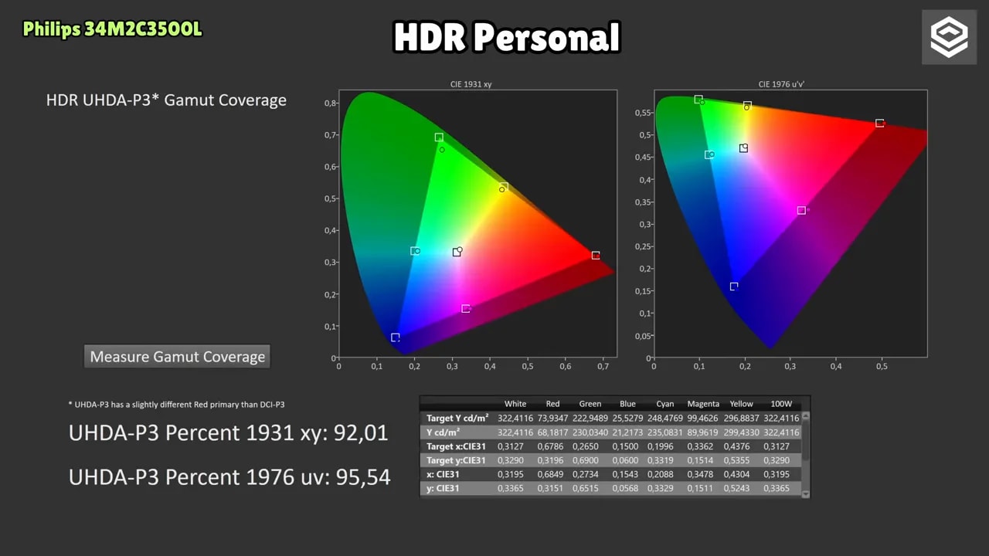Screen dimensions: 989x556
Task: Click the cell value 21,2173
Action: [x=627, y=432]
